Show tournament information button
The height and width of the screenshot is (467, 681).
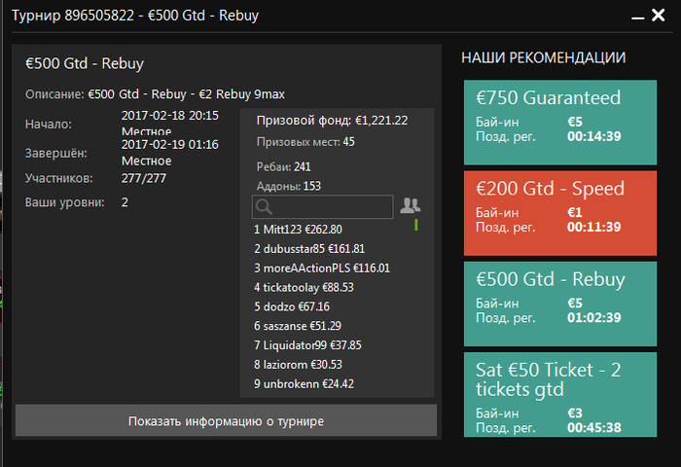(226, 421)
